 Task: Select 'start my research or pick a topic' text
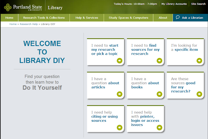(x=105, y=50)
